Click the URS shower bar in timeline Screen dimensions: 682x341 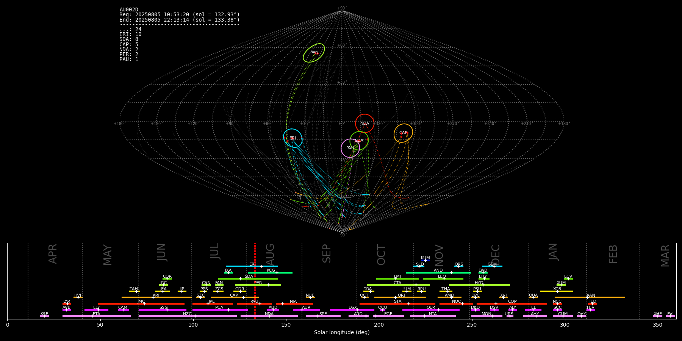(x=510, y=316)
